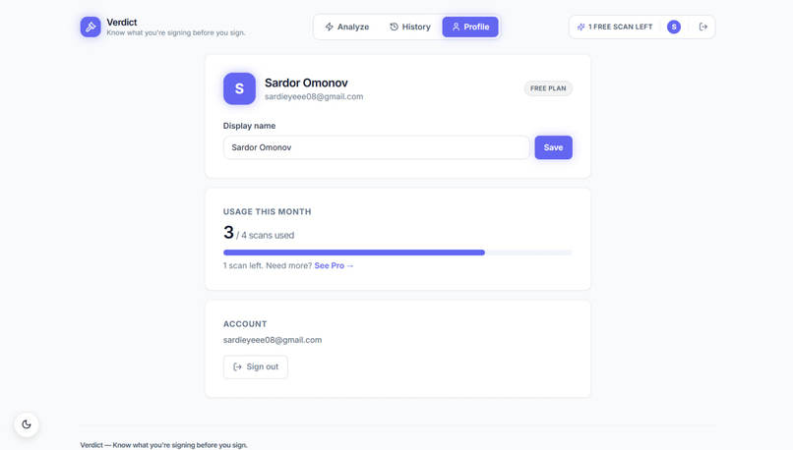Click the ACCOUNT section heading

(x=245, y=323)
